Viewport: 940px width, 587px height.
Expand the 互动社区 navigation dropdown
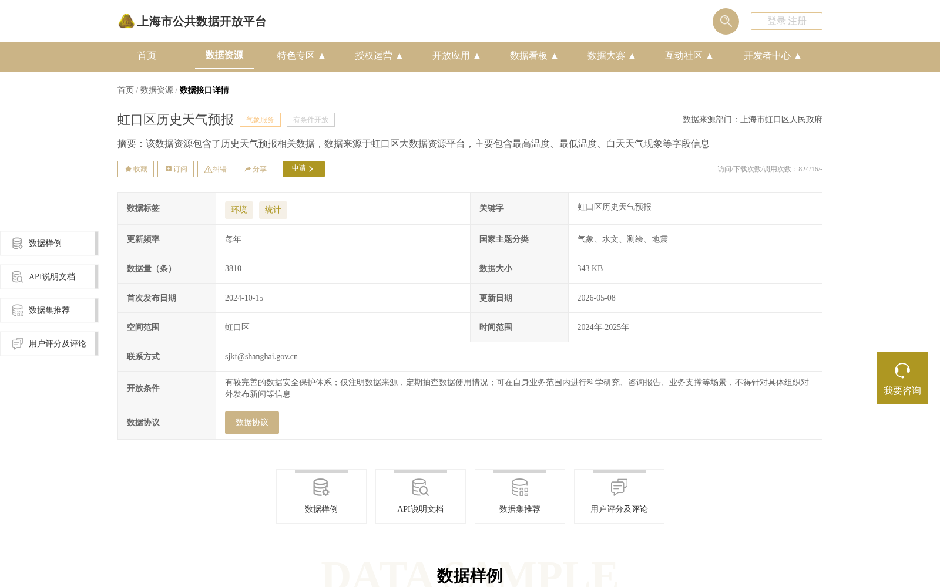pyautogui.click(x=689, y=56)
